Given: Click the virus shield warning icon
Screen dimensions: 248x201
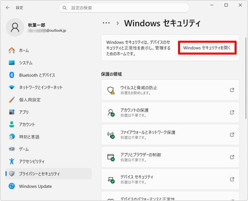Looking at the screenshot, I should pos(111,90).
